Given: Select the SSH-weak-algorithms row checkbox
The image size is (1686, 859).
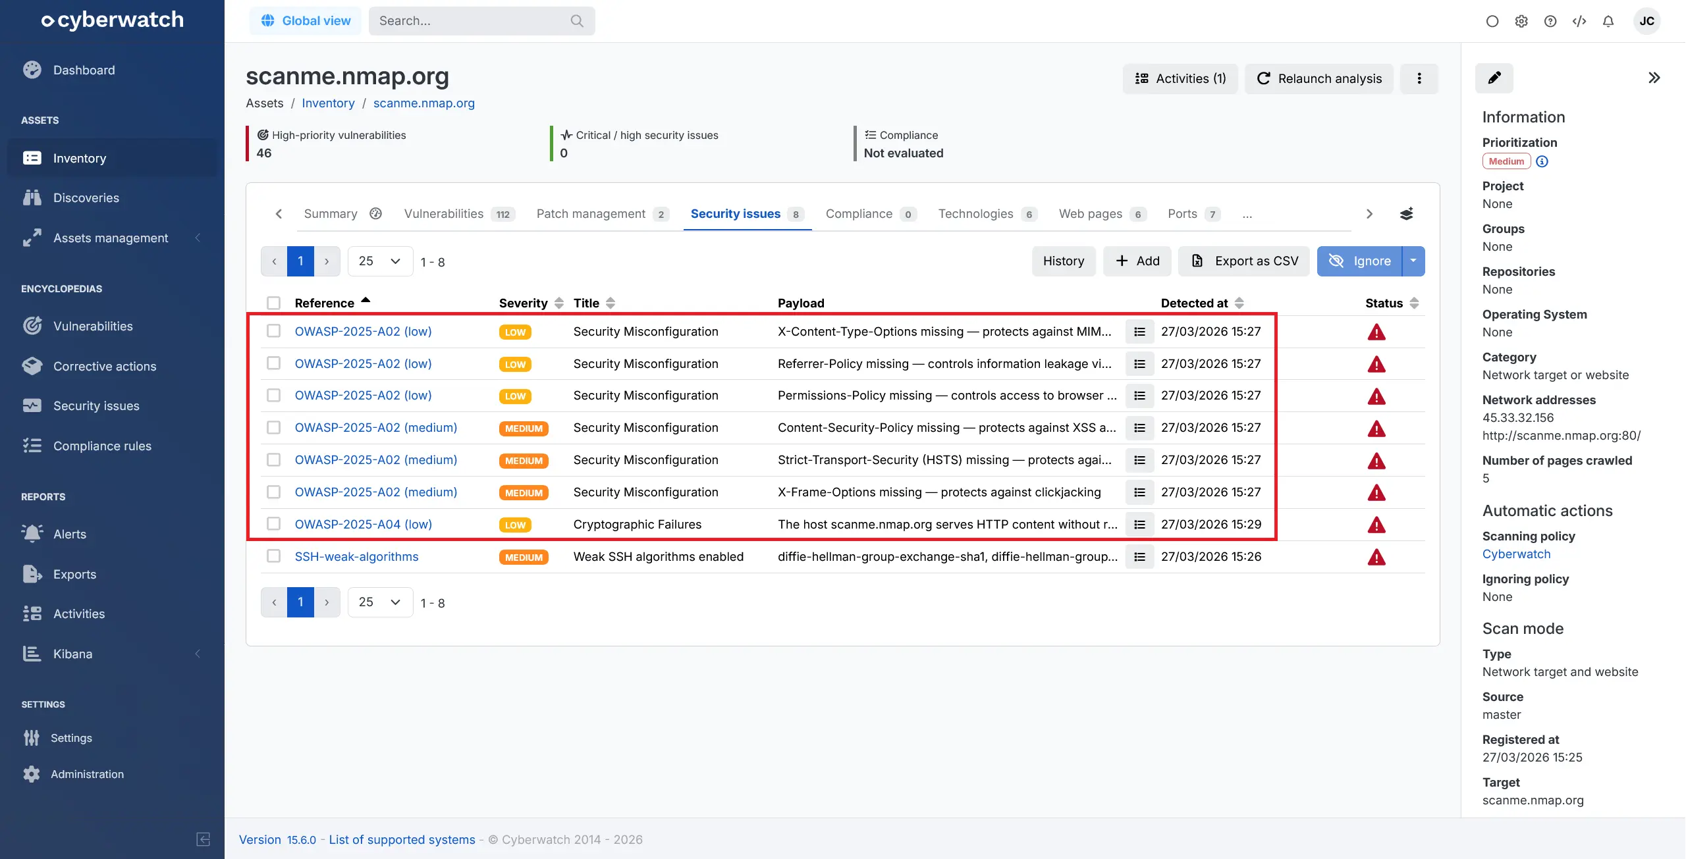Looking at the screenshot, I should (x=273, y=556).
